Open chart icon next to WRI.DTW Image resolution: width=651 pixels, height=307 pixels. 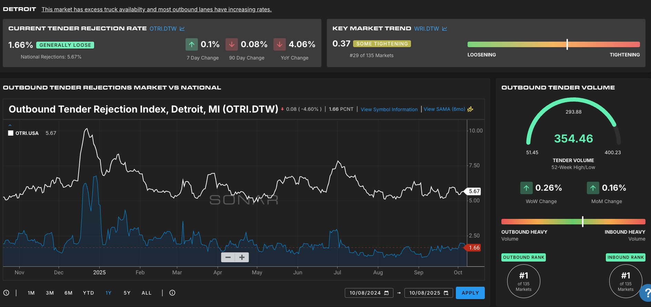[x=444, y=29]
